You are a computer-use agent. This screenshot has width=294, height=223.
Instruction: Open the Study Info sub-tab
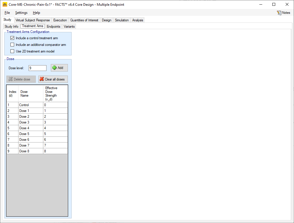(12, 27)
